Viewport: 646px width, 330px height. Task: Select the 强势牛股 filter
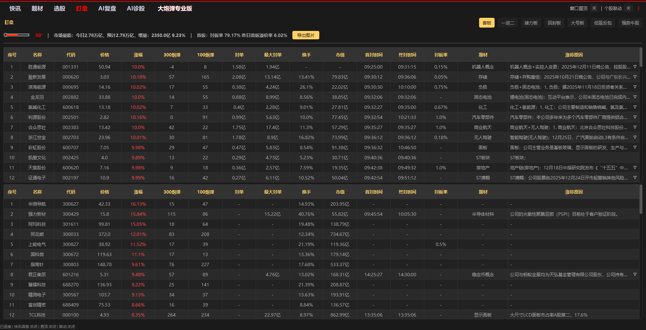[x=630, y=23]
